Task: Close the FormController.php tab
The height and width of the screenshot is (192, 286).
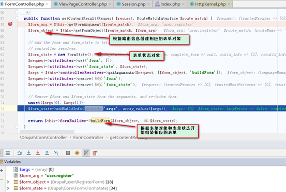Action: coord(47,4)
